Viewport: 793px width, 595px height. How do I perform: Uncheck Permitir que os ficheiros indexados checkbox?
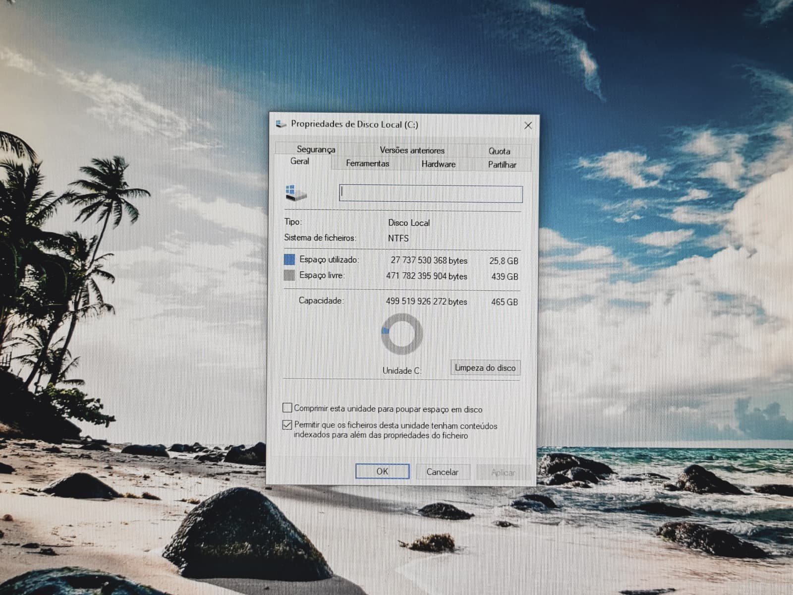[287, 425]
